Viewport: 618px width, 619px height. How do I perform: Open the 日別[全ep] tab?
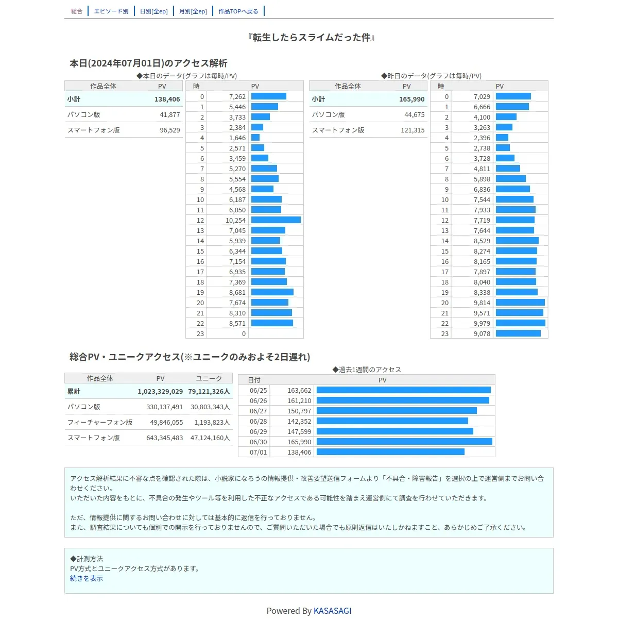(x=154, y=11)
